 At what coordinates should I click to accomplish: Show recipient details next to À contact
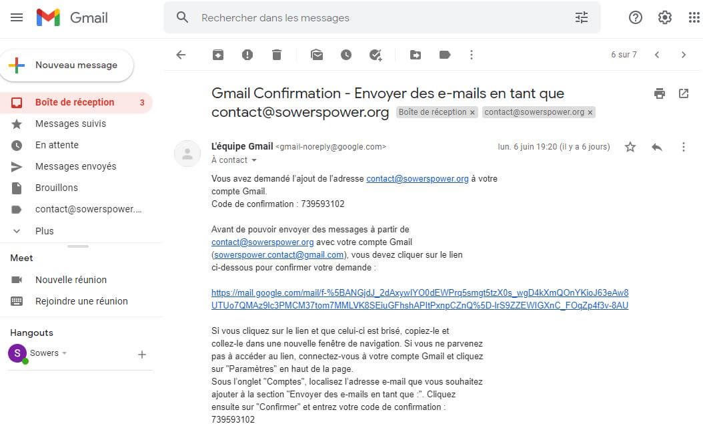pos(254,160)
